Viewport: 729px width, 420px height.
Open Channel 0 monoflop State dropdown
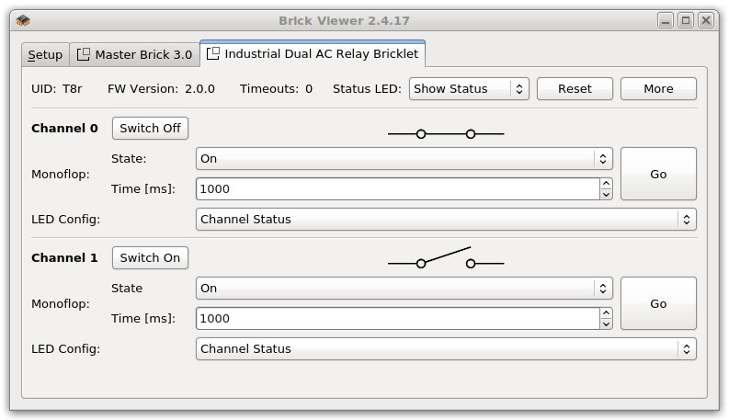pyautogui.click(x=404, y=159)
